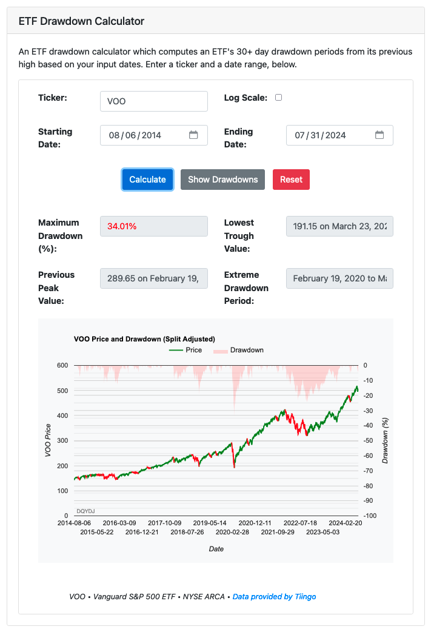This screenshot has height=632, width=431.
Task: Select the Maximum Drawdown percentage field
Action: pos(153,226)
